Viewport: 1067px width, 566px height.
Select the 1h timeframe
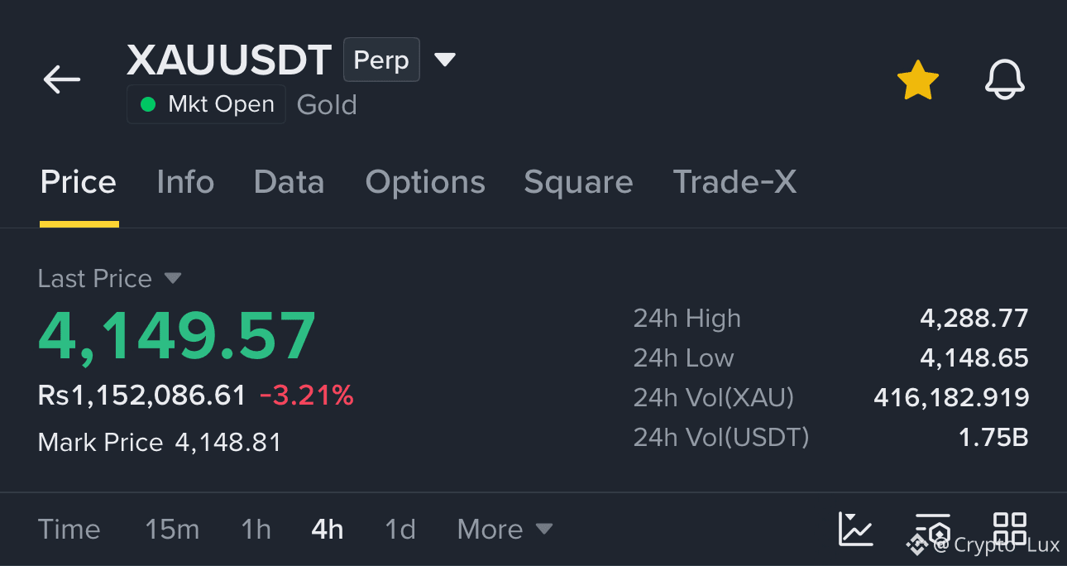[x=256, y=529]
